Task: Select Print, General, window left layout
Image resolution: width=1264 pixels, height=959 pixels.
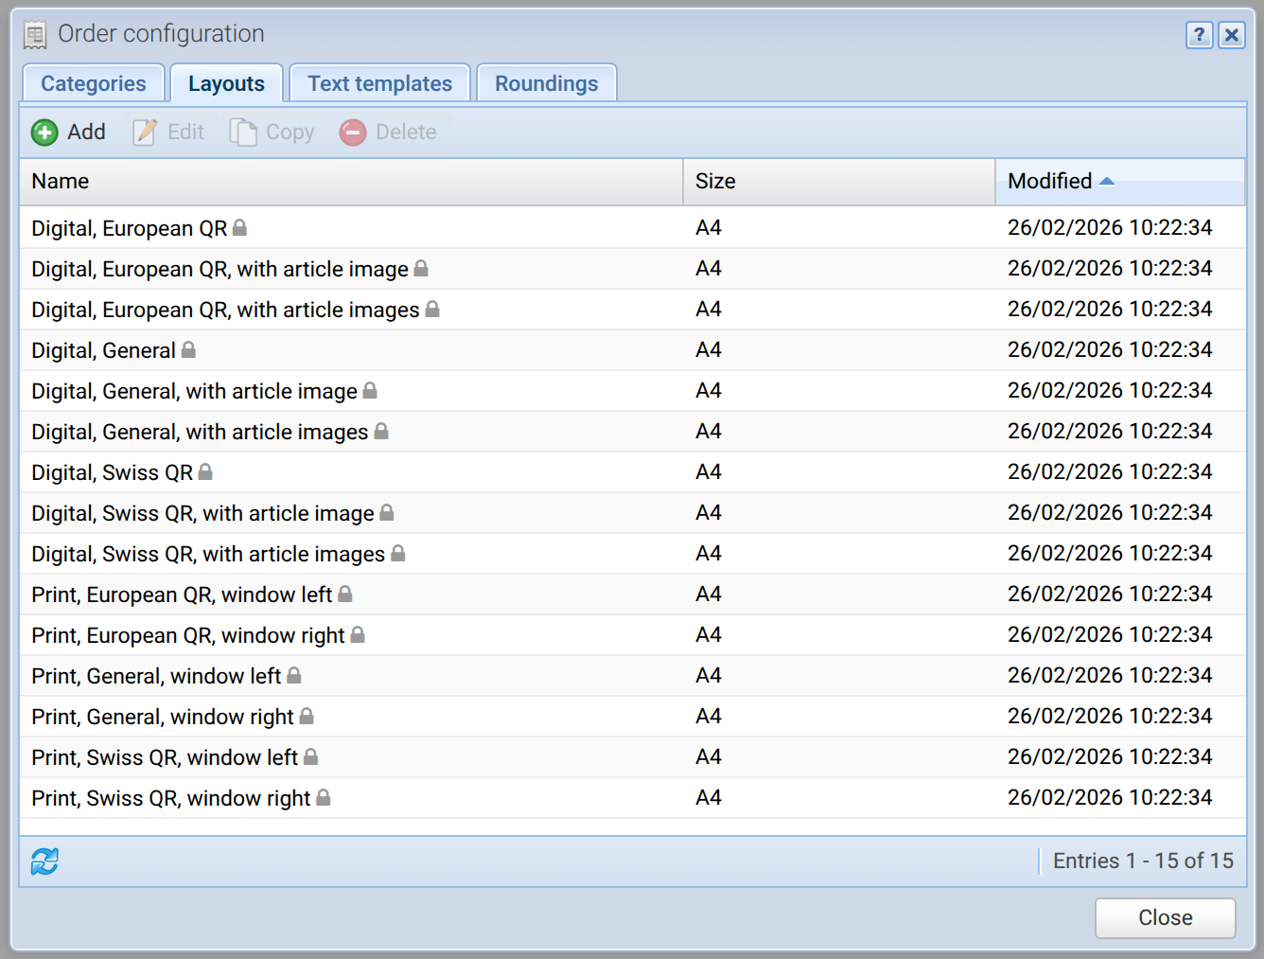Action: pos(632,676)
